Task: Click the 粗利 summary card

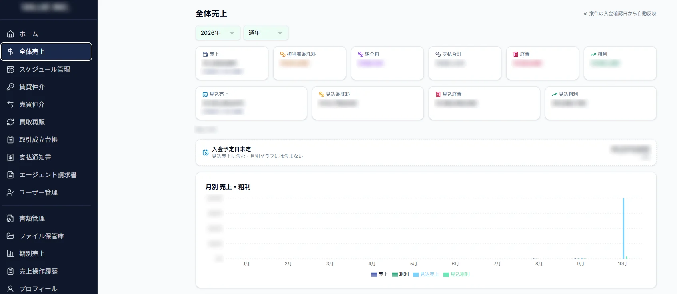Action: (x=620, y=63)
